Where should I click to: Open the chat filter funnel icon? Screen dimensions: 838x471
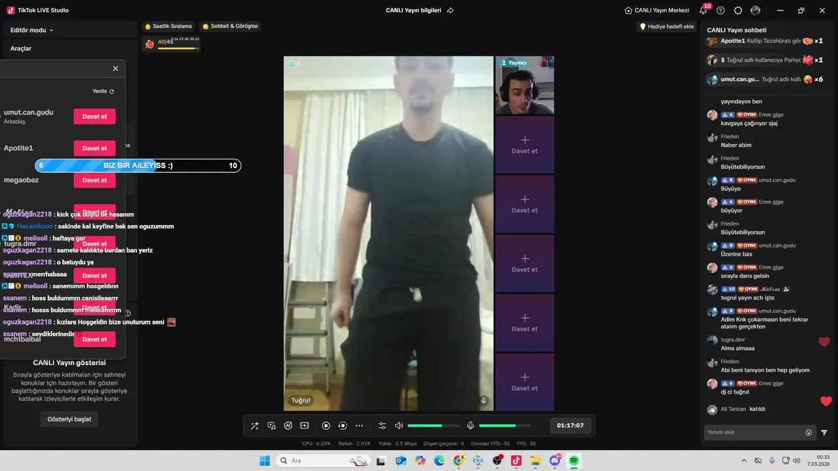click(824, 432)
